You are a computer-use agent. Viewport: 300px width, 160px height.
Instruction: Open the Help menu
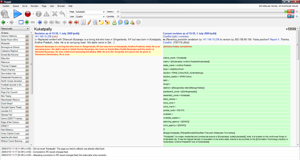[x=70, y=6]
